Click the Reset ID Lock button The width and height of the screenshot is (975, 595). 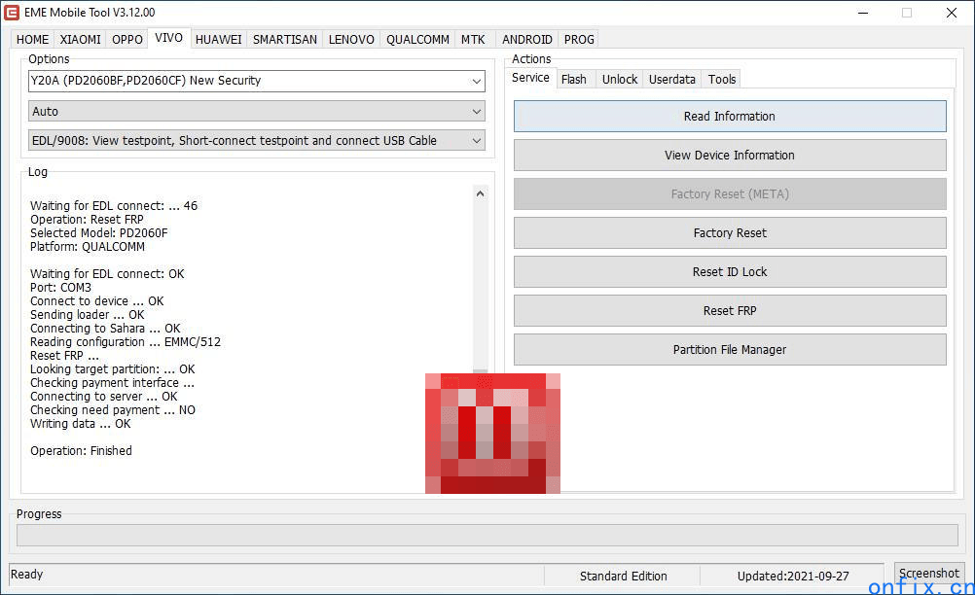pos(730,272)
